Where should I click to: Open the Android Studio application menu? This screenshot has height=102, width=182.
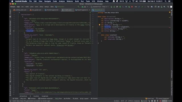pyautogui.click(x=21, y=1)
